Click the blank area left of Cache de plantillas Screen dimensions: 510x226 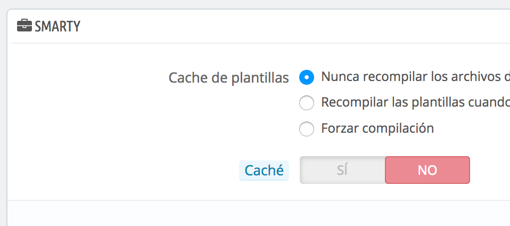[88, 78]
